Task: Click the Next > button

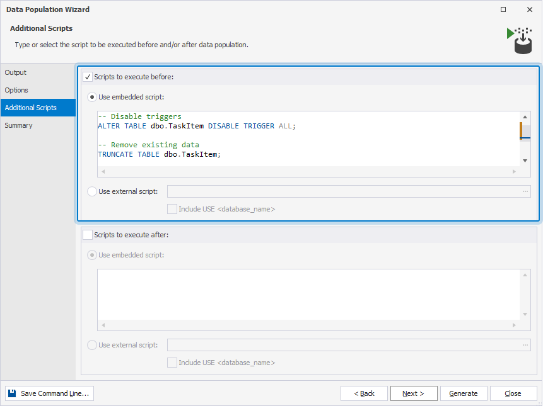Action: (414, 393)
